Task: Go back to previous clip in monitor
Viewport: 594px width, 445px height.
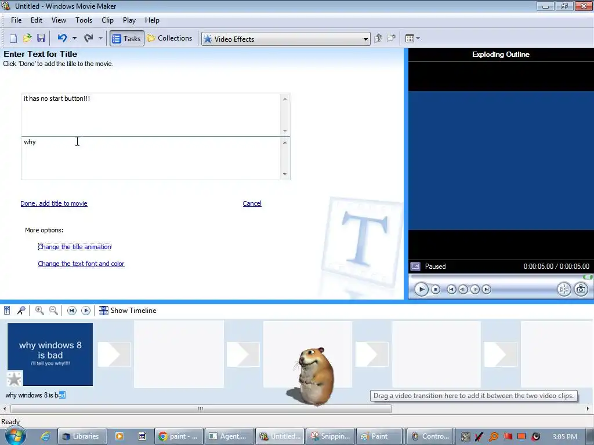Action: coord(451,290)
